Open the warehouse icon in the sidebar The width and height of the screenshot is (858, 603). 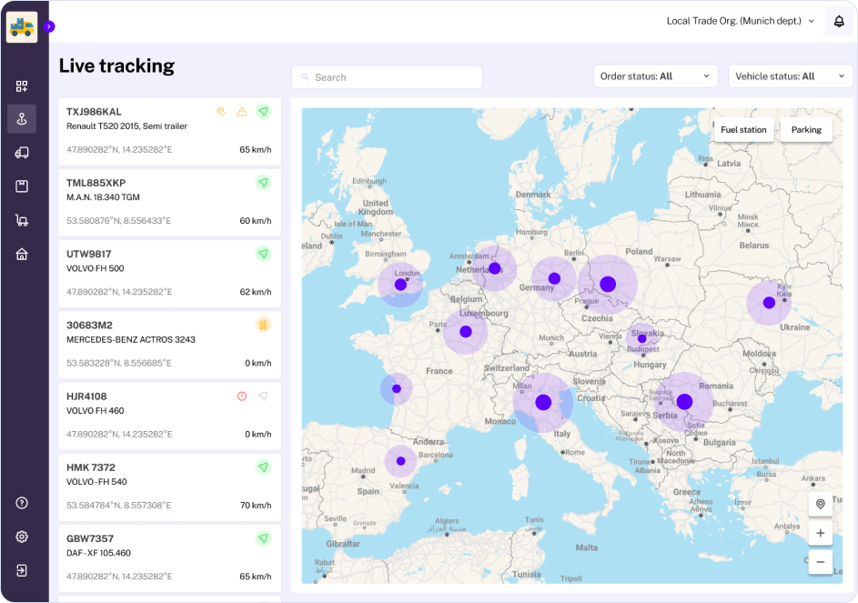22,254
